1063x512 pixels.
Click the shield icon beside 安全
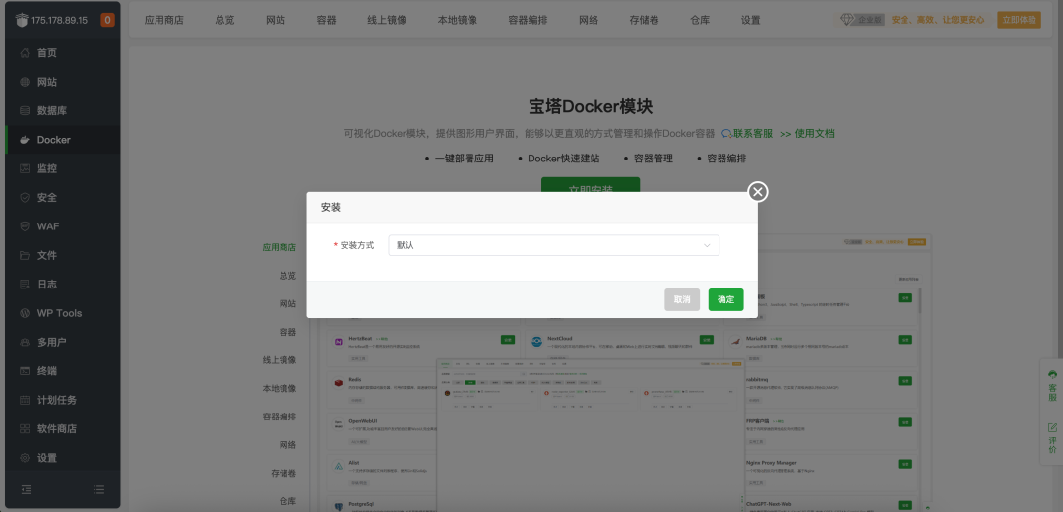(x=25, y=197)
